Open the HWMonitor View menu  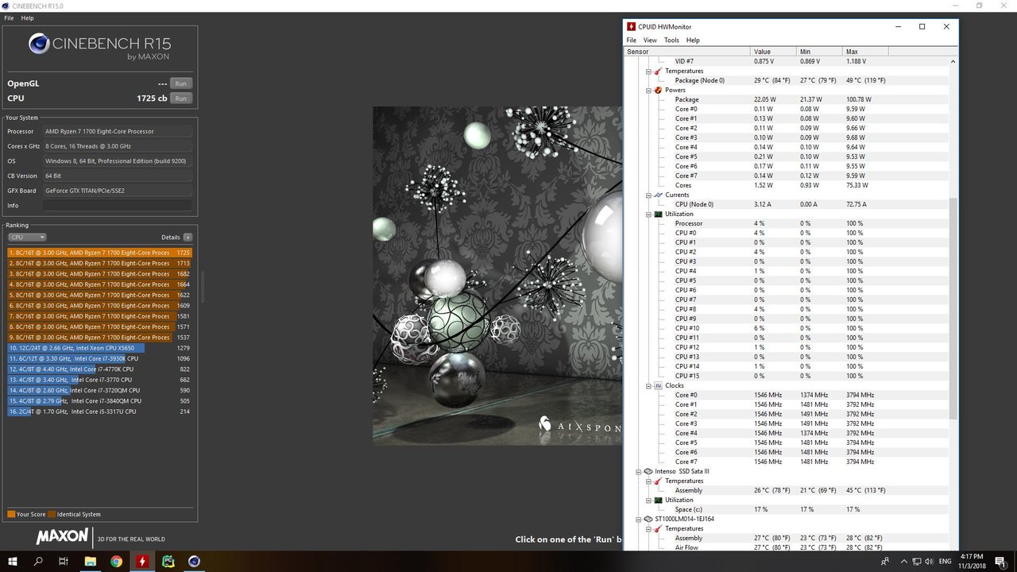tap(650, 40)
